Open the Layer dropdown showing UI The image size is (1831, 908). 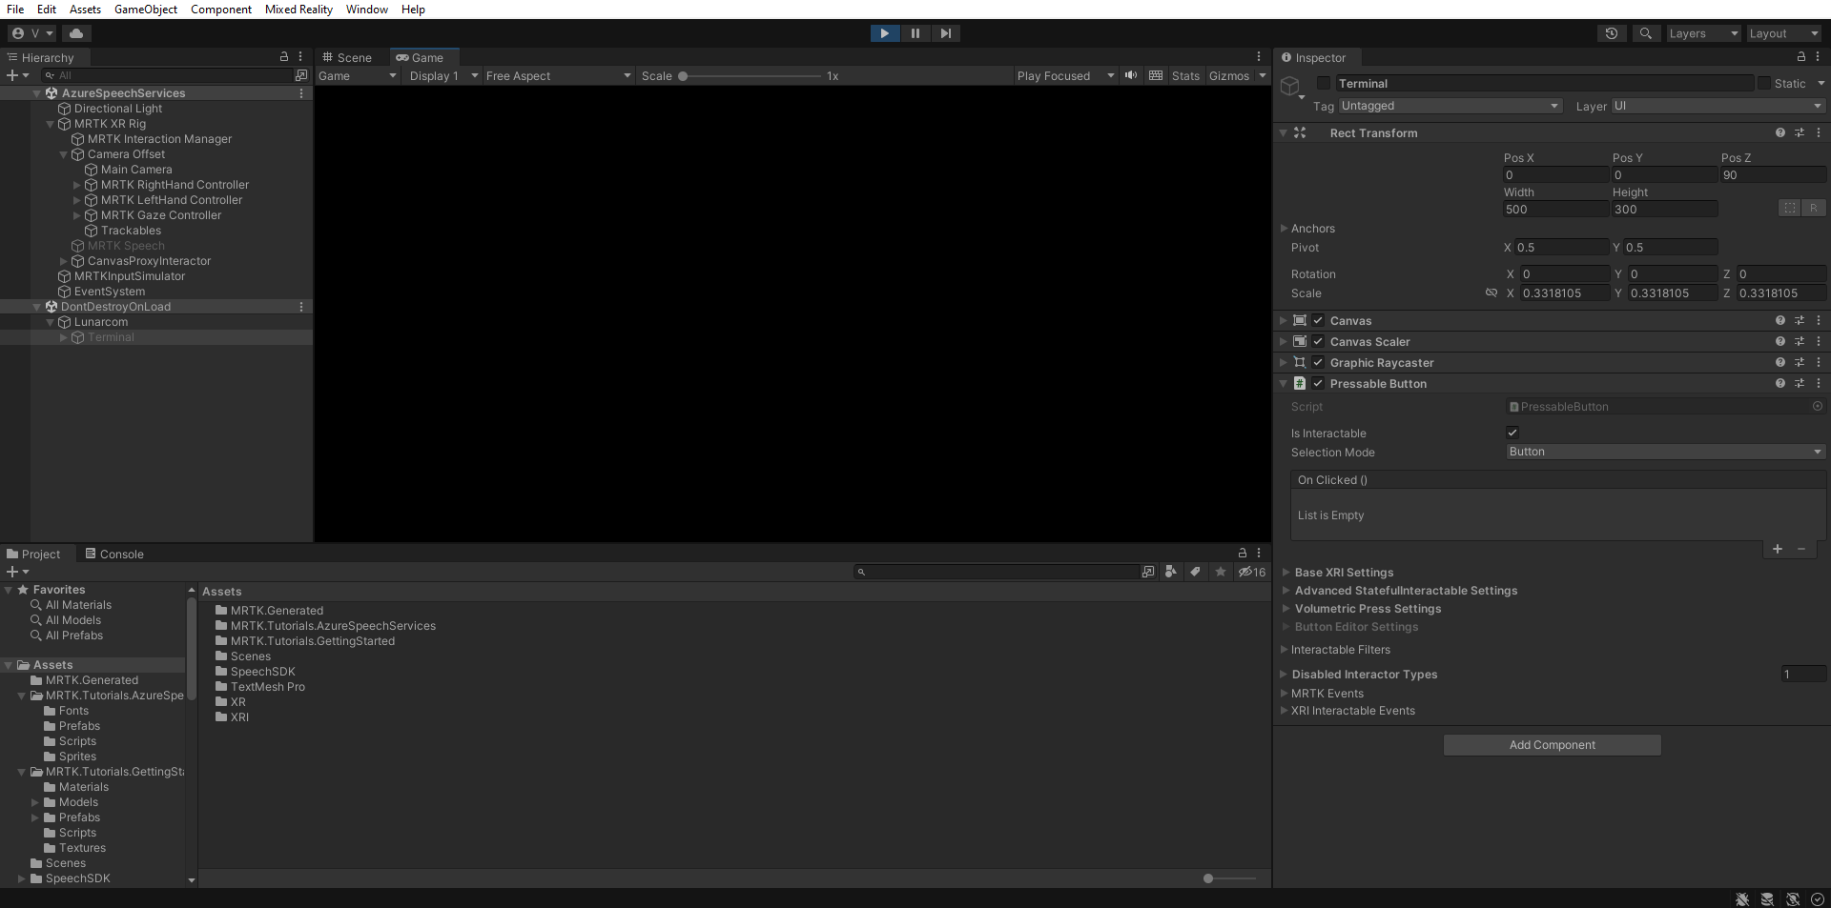click(1718, 106)
